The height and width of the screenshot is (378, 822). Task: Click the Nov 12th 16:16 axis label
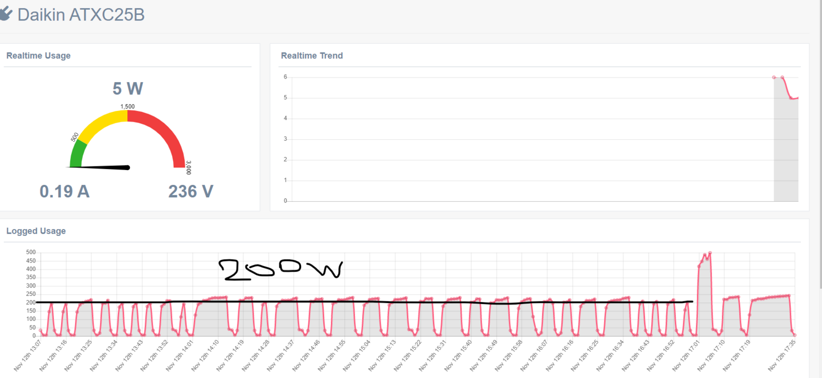[559, 355]
